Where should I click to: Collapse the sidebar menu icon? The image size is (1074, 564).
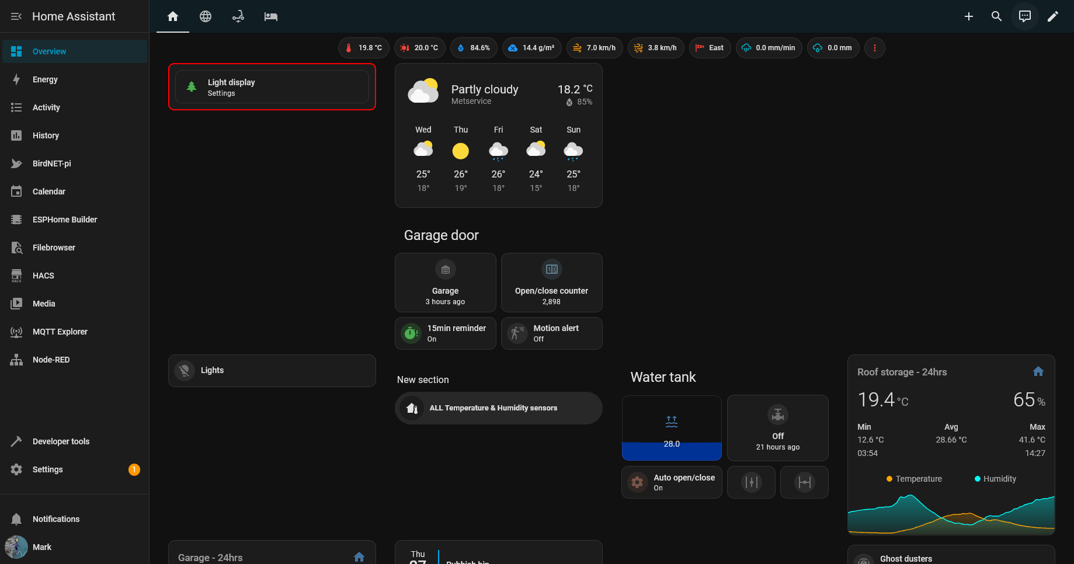tap(16, 16)
